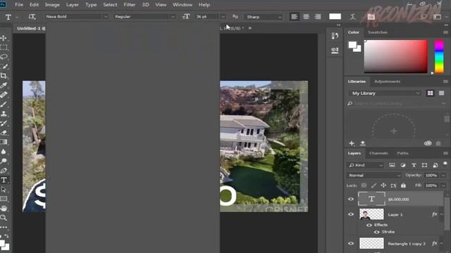This screenshot has width=451, height=253.
Task: Switch to the Channels tab
Action: coord(378,153)
